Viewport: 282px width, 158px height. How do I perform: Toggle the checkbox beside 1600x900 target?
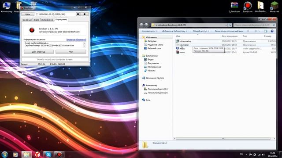click(x=37, y=14)
